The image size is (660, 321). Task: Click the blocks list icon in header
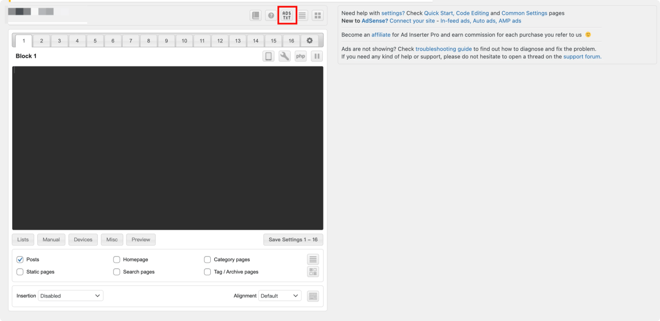pyautogui.click(x=302, y=16)
